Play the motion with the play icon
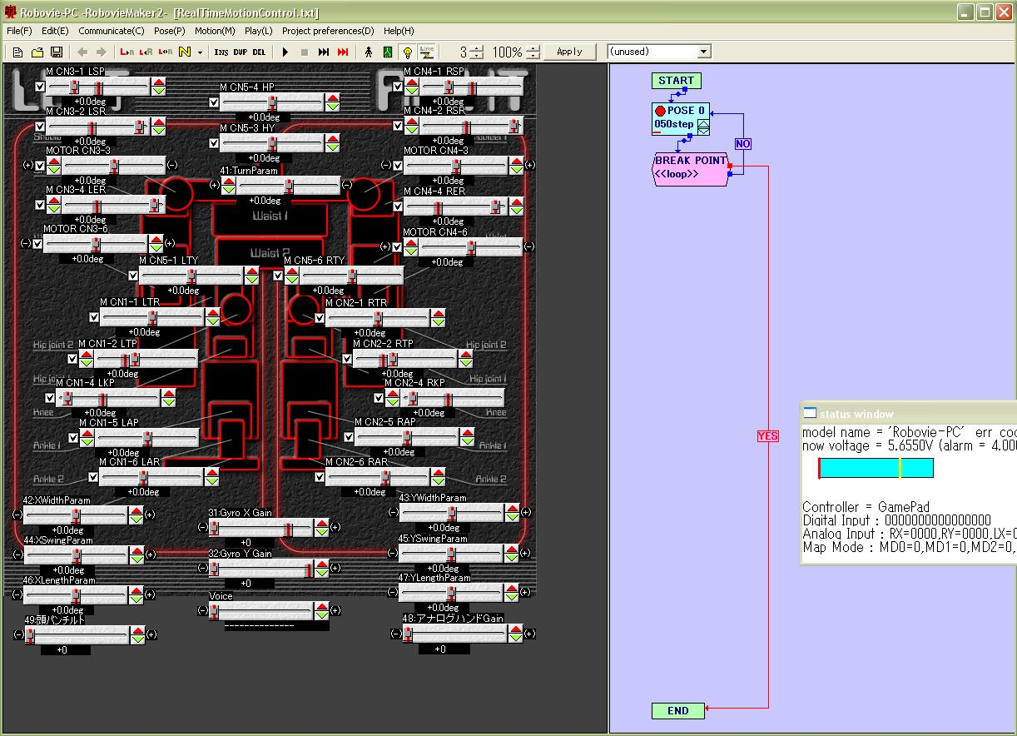 click(285, 52)
